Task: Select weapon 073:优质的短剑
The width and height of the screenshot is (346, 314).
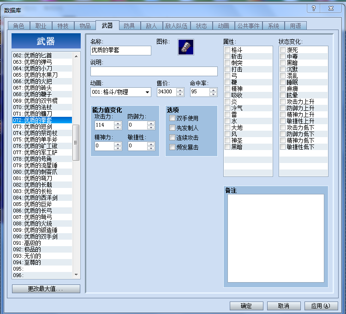Action: pos(42,127)
